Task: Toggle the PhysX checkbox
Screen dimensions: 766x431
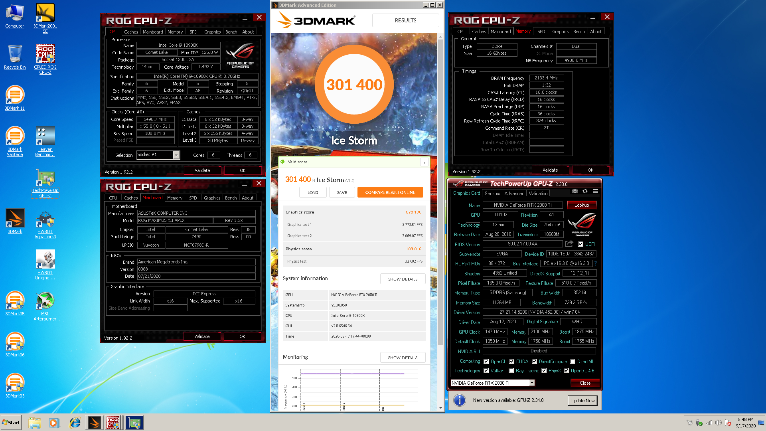Action: click(544, 371)
